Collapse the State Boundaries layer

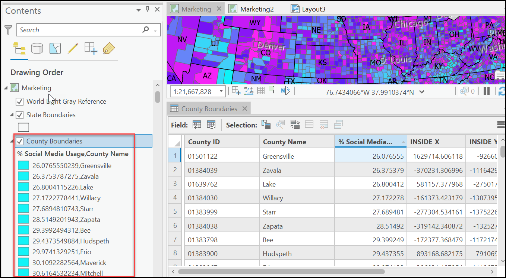point(12,115)
